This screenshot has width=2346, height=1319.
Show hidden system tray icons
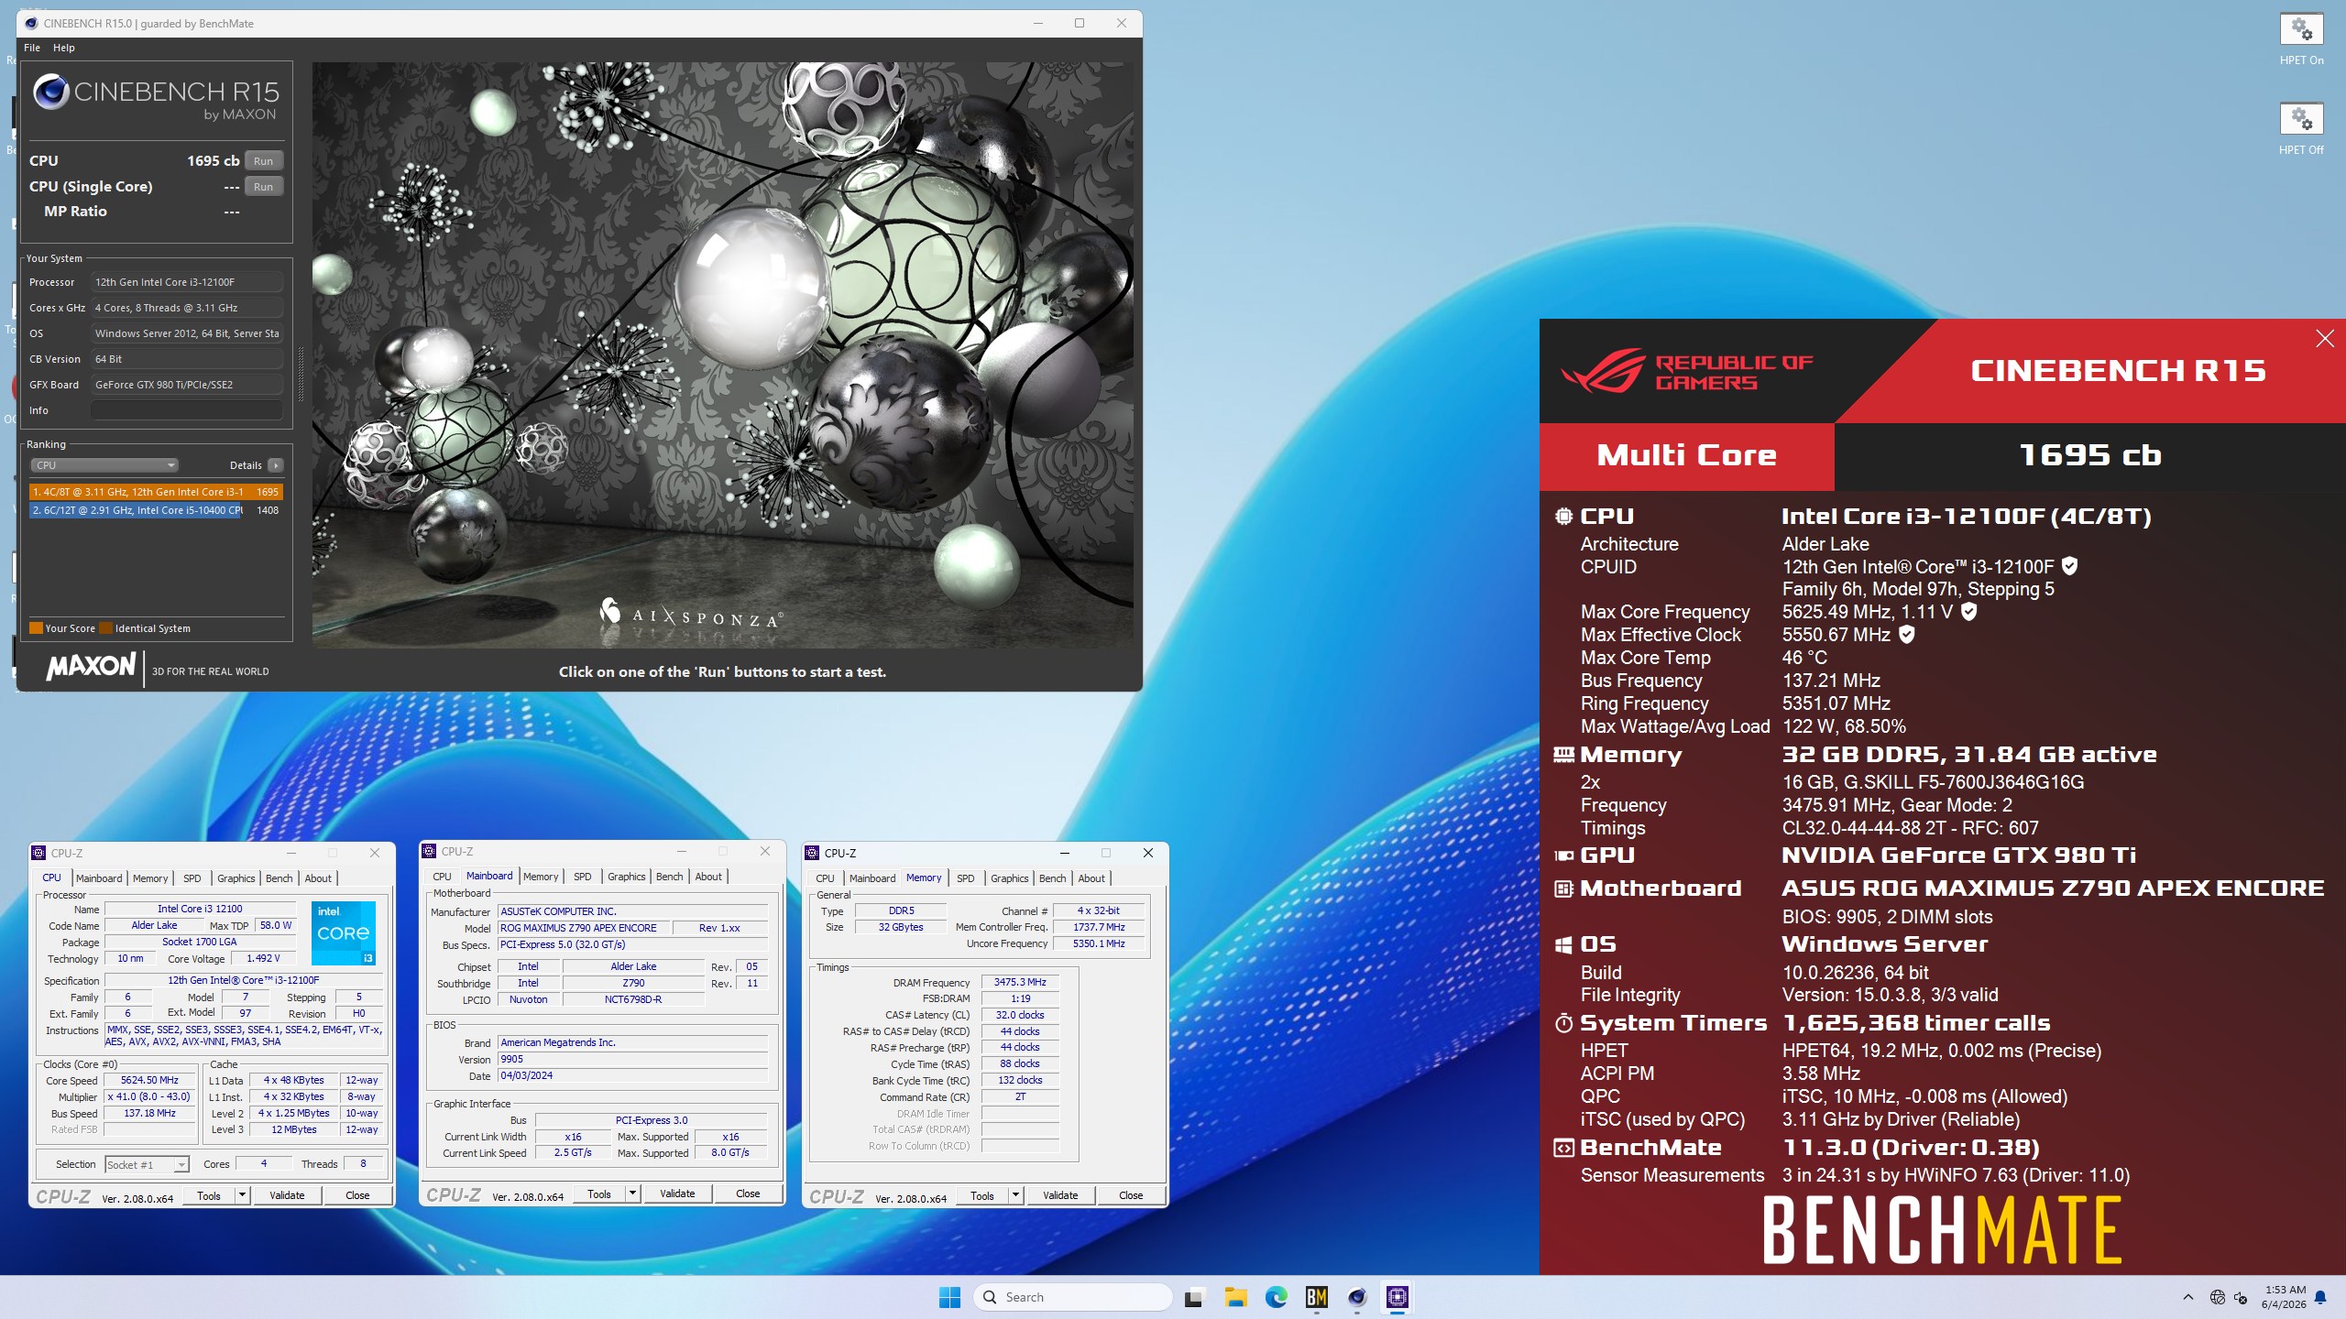(x=2188, y=1297)
